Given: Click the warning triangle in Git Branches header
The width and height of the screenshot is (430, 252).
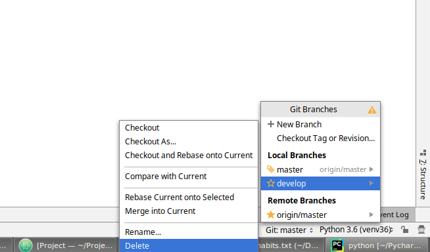Looking at the screenshot, I should (372, 110).
